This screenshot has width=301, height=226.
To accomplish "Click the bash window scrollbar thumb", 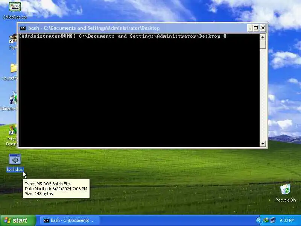I will (x=263, y=44).
